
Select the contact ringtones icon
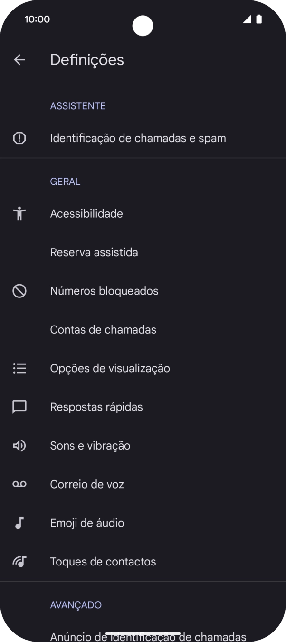pyautogui.click(x=19, y=561)
